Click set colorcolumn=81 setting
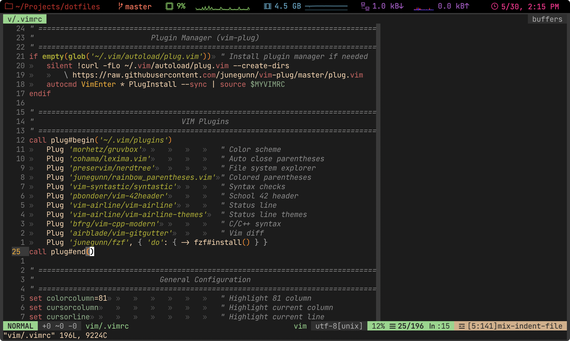The height and width of the screenshot is (341, 570). (68, 298)
